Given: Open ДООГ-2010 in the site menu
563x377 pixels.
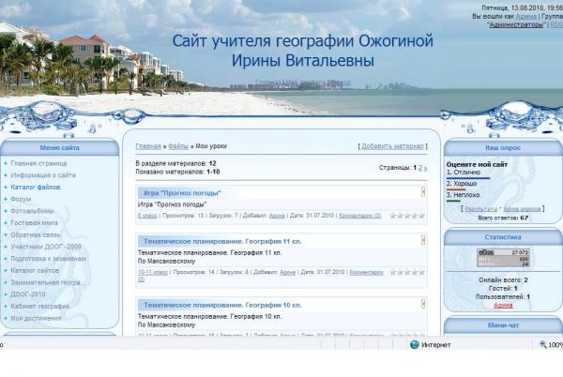Looking at the screenshot, I should [x=28, y=294].
